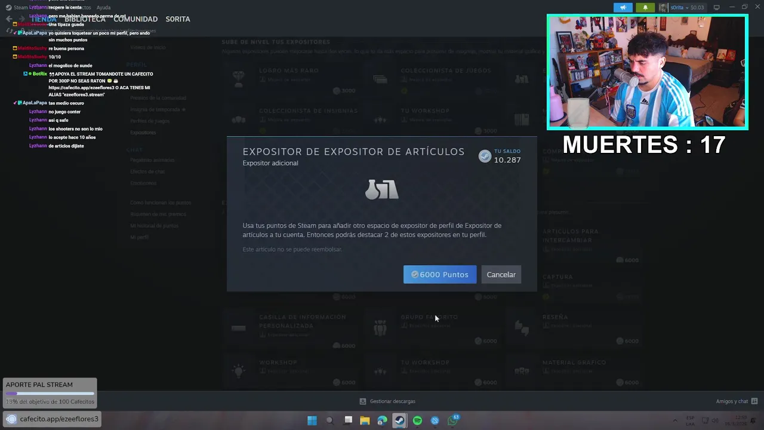Confirm purchase with 6000 Puntos button
This screenshot has width=764, height=430.
point(440,274)
